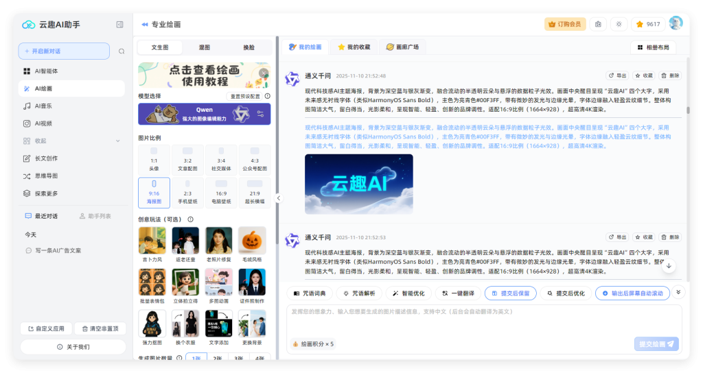Click 导出 on the first result
Screen dimensions: 703x373
coord(617,75)
